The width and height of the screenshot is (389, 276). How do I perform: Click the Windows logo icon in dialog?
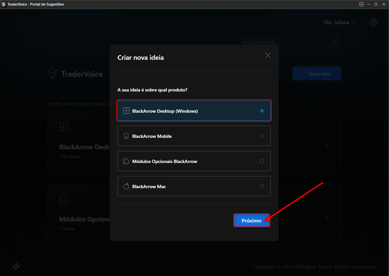click(126, 111)
